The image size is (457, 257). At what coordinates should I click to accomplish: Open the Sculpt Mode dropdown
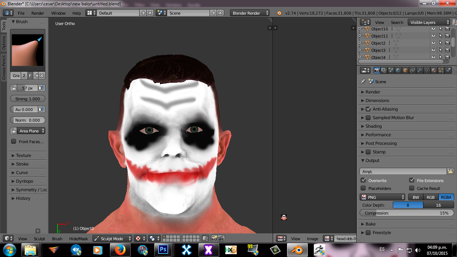(112, 238)
